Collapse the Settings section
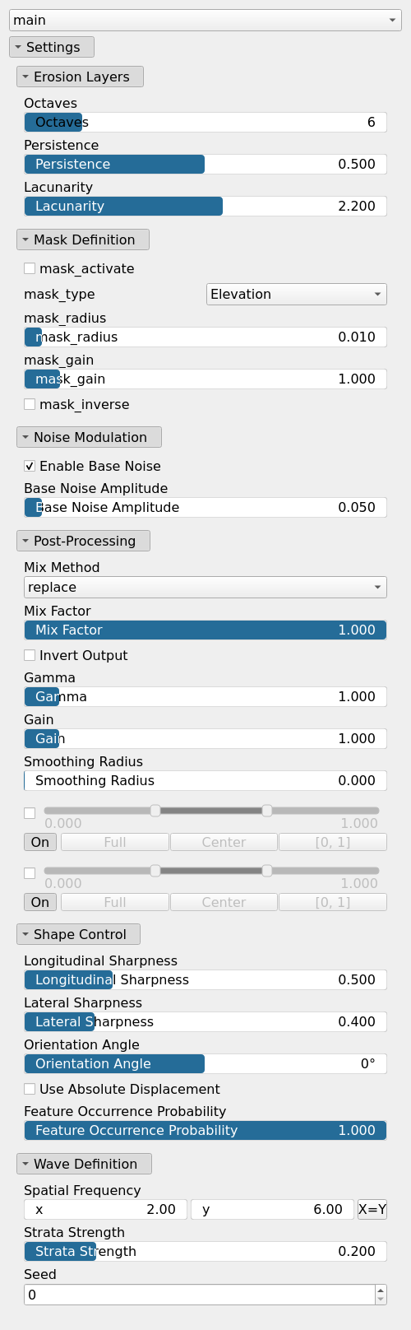411x1330 pixels. (x=52, y=47)
